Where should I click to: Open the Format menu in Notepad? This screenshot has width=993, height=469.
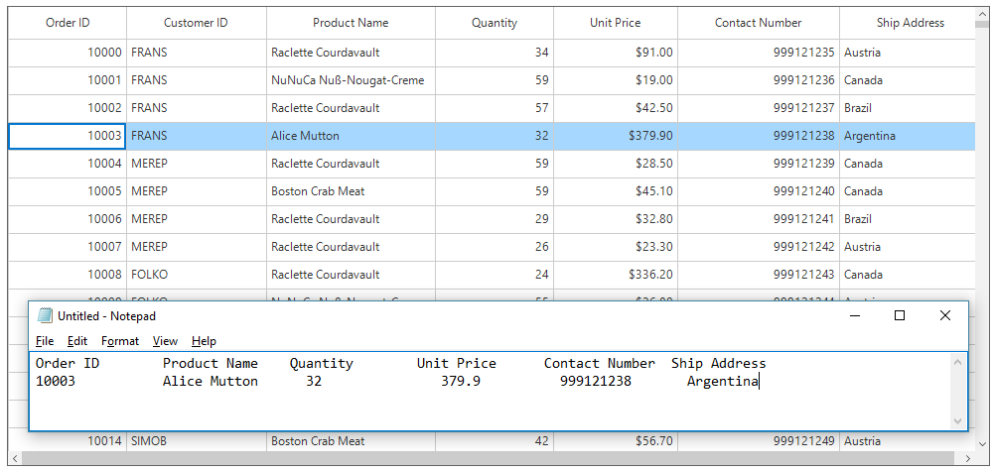tap(120, 341)
